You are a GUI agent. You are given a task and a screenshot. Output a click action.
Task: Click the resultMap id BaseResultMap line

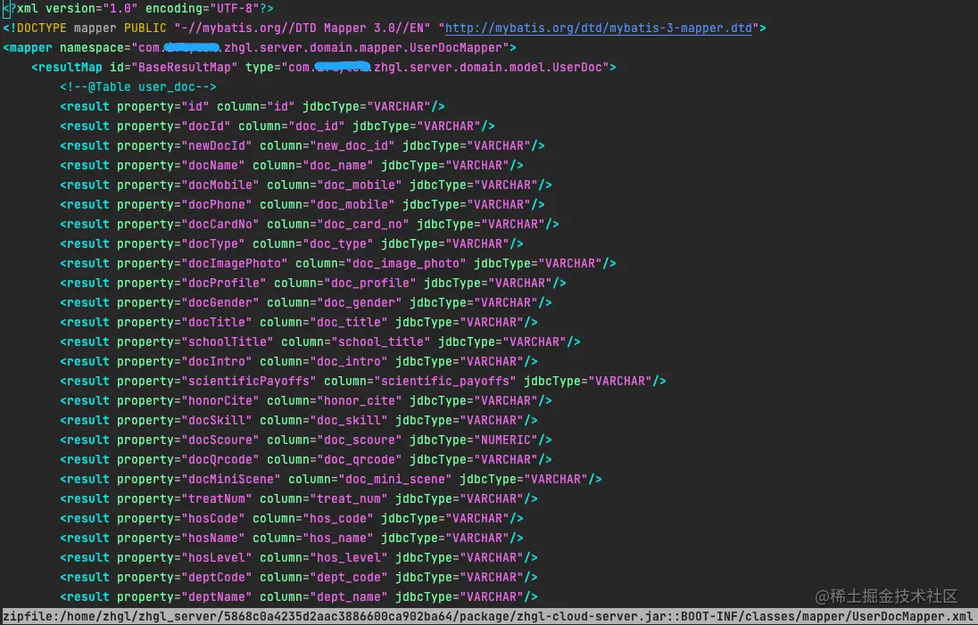pos(324,67)
